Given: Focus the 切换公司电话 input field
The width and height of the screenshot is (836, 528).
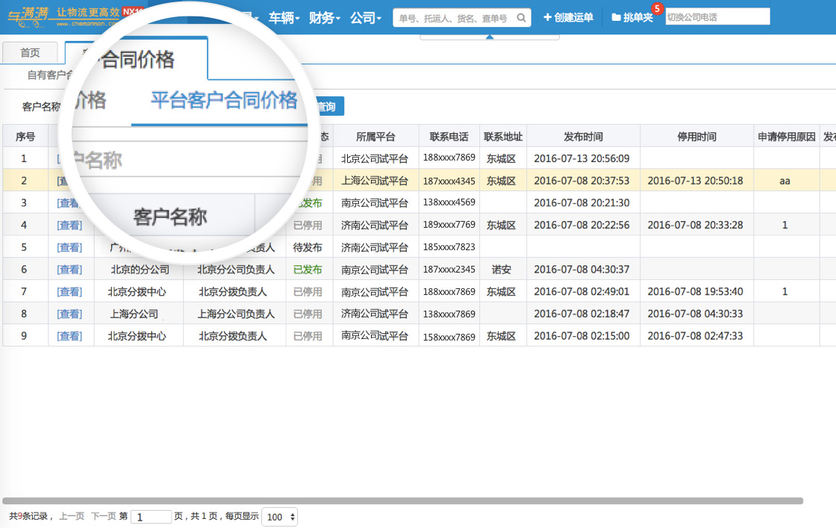Looking at the screenshot, I should point(717,16).
